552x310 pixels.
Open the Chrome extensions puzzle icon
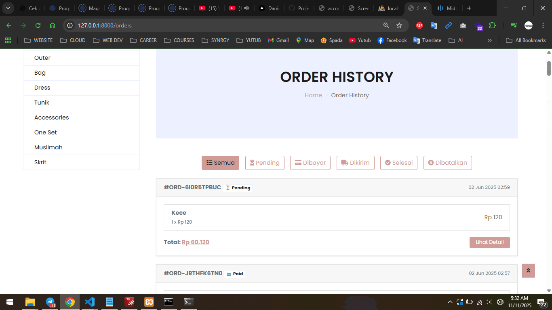[493, 25]
